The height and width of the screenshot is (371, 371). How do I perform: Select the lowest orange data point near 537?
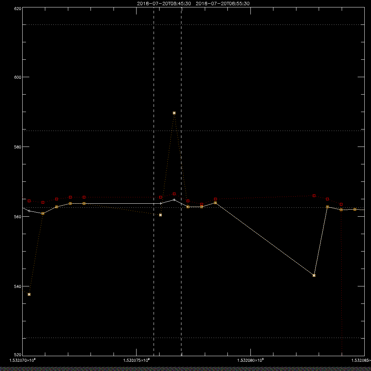29,294
